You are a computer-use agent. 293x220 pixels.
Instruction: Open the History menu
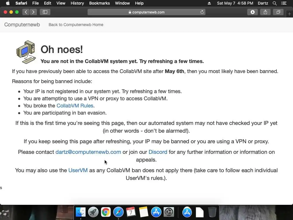click(x=77, y=3)
